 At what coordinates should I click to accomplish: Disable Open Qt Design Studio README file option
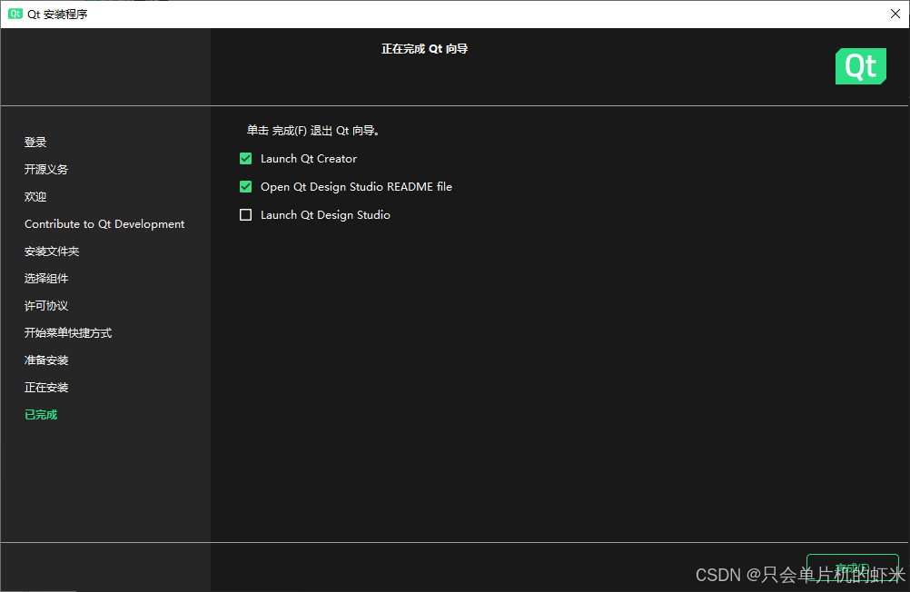245,186
